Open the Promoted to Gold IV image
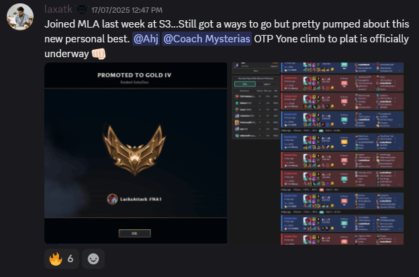Screen dimensions: 419x277 136,153
